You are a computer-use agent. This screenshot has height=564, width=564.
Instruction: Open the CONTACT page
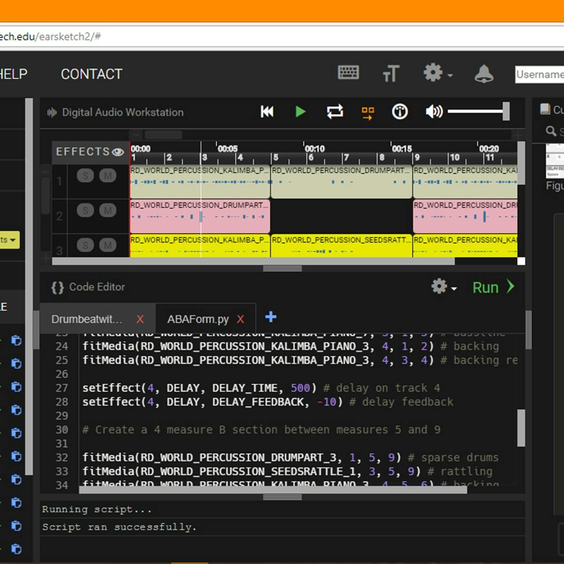point(91,74)
